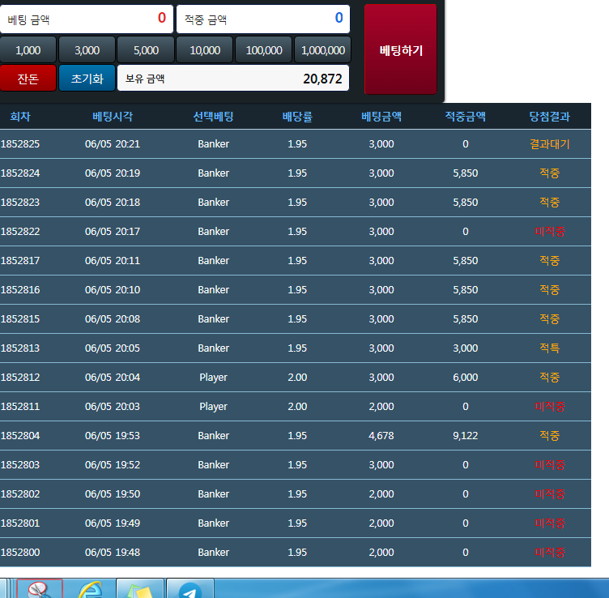Click the 보유 금액 balance field
The height and width of the screenshot is (598, 609).
[x=233, y=78]
